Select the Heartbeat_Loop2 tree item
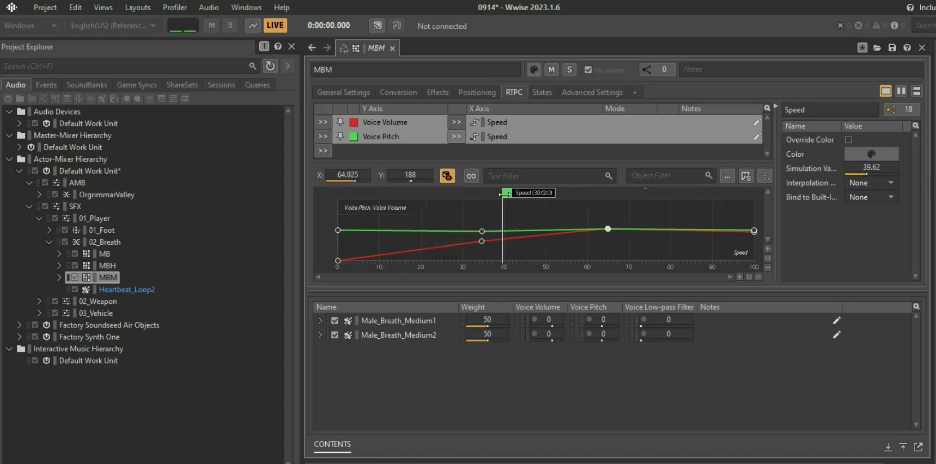 [x=127, y=289]
